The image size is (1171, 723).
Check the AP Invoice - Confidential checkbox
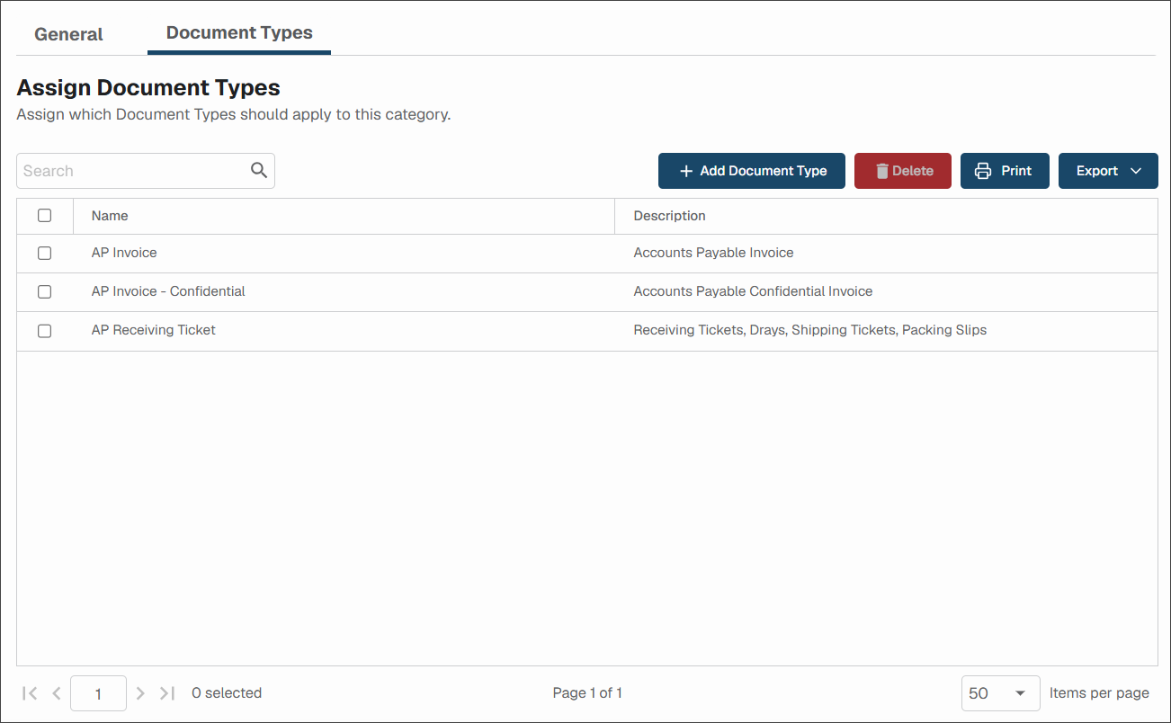point(44,292)
